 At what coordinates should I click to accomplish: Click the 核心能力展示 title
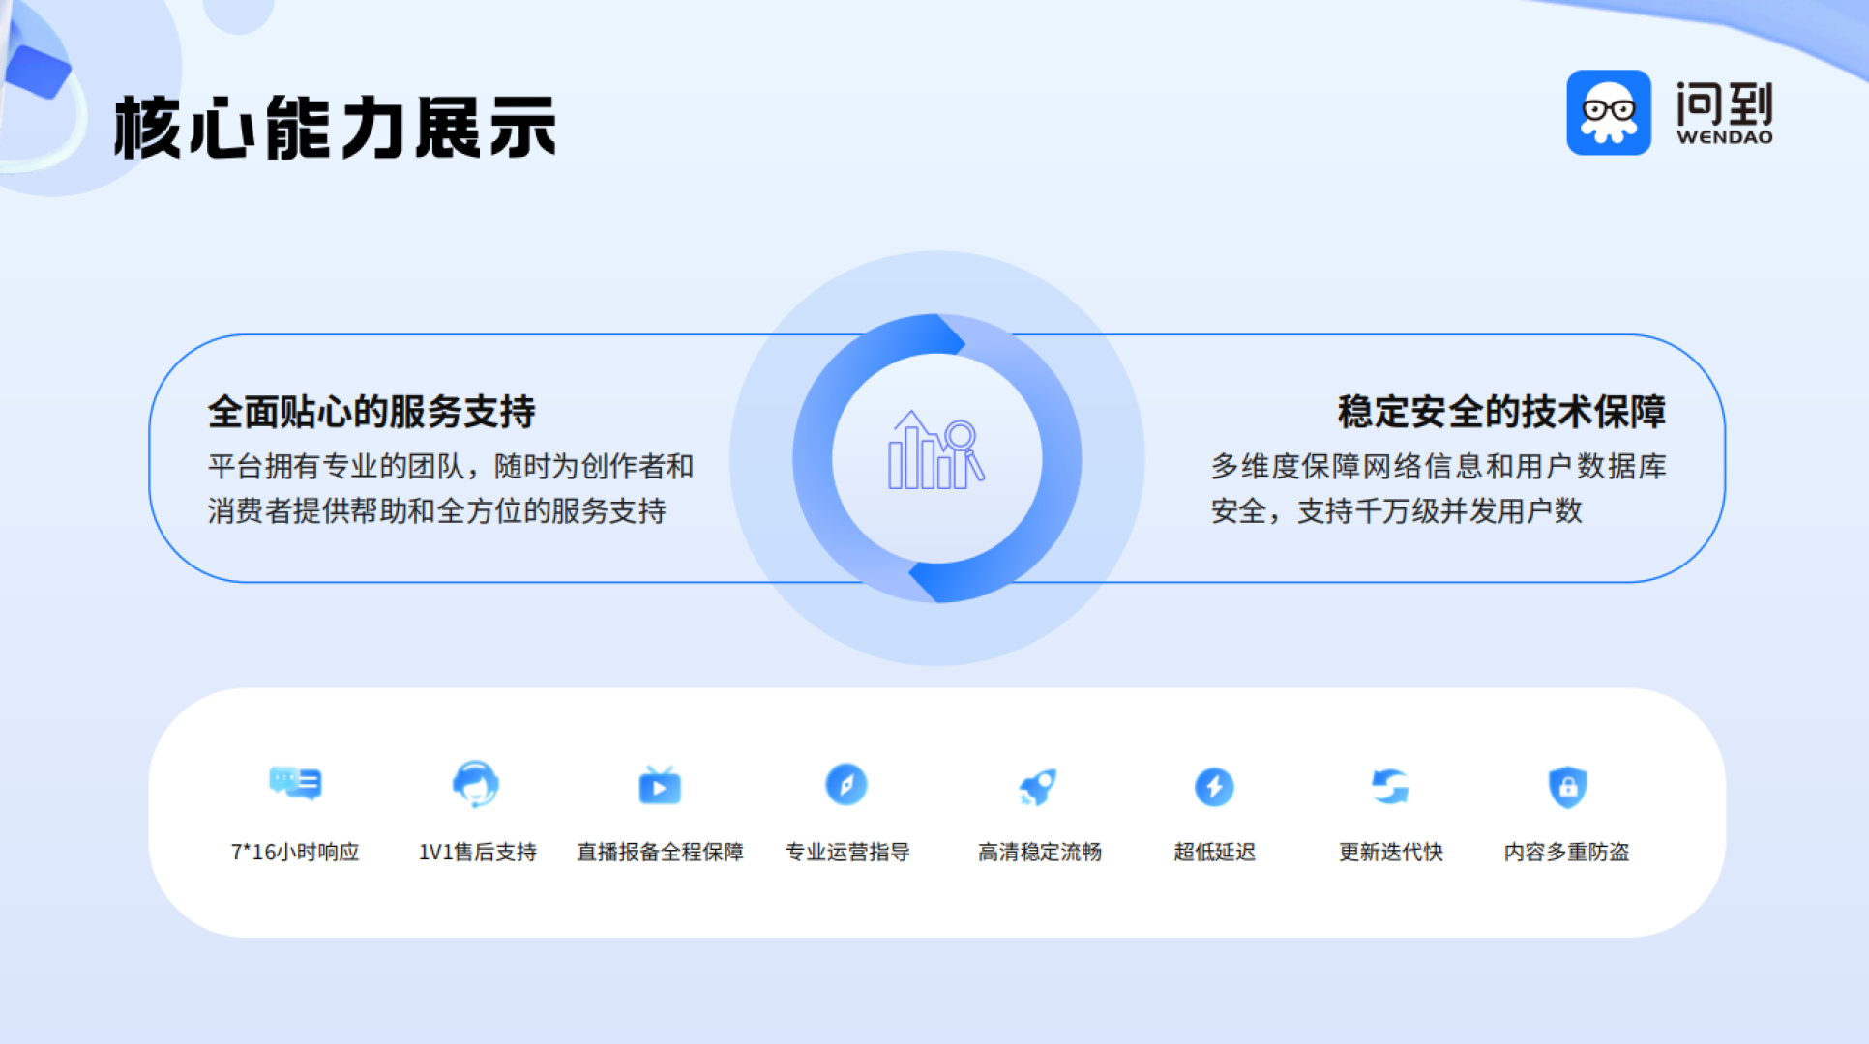tap(335, 127)
